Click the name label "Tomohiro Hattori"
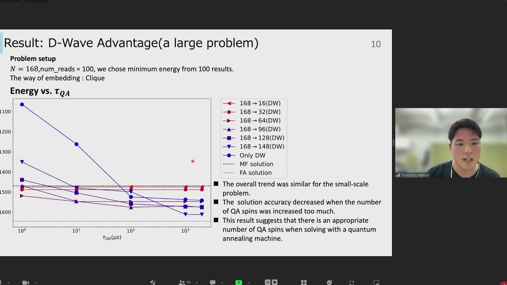The height and width of the screenshot is (285, 507). (x=415, y=175)
